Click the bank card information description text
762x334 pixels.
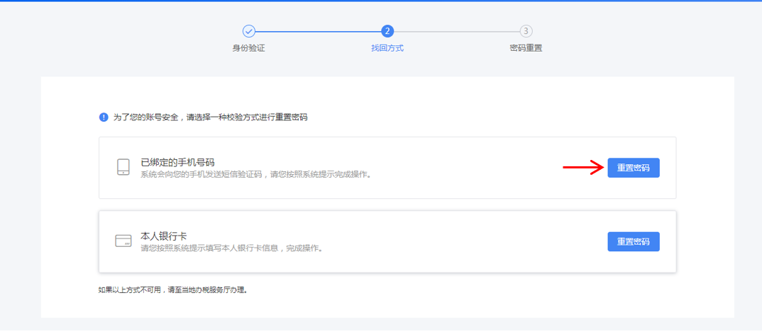231,248
